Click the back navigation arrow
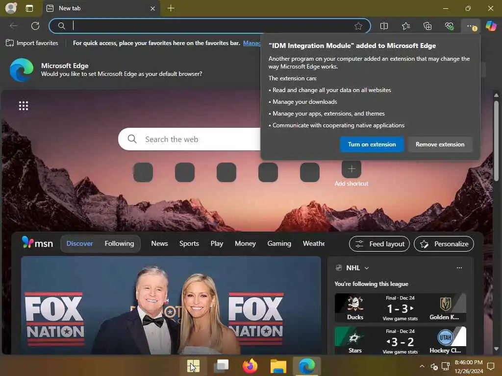 click(x=14, y=25)
